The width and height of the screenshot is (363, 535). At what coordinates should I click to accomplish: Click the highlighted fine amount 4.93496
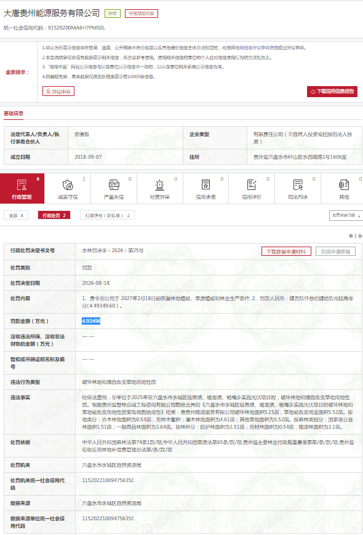tap(91, 321)
